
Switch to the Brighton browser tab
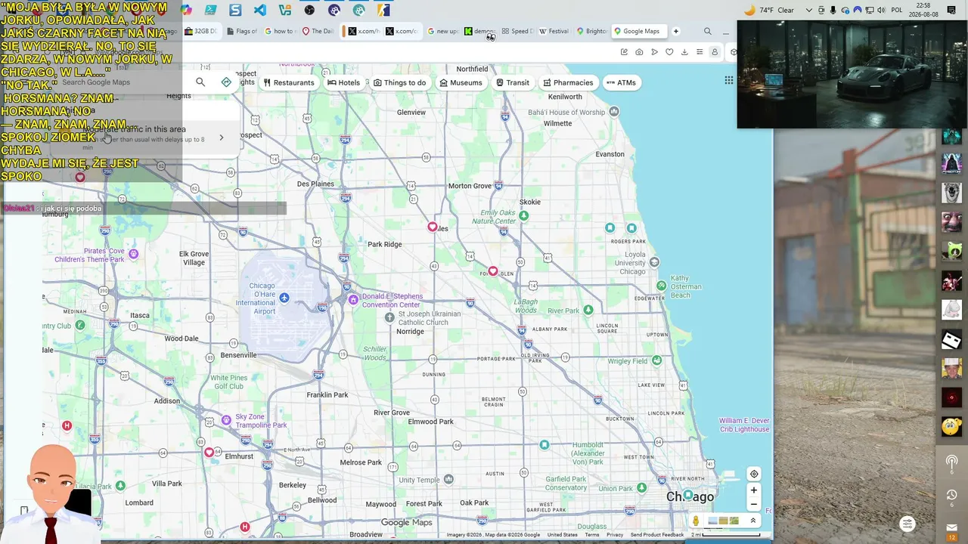[591, 32]
